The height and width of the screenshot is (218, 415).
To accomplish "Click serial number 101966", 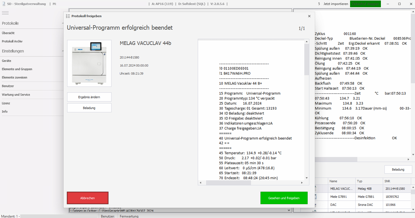I will (x=390, y=205).
